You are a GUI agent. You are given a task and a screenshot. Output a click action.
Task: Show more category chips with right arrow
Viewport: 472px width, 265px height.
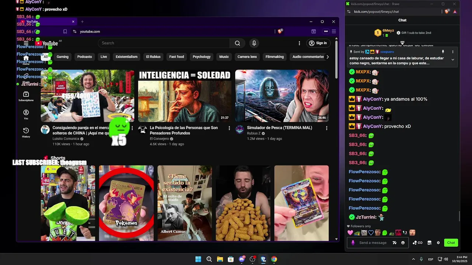coord(327,57)
